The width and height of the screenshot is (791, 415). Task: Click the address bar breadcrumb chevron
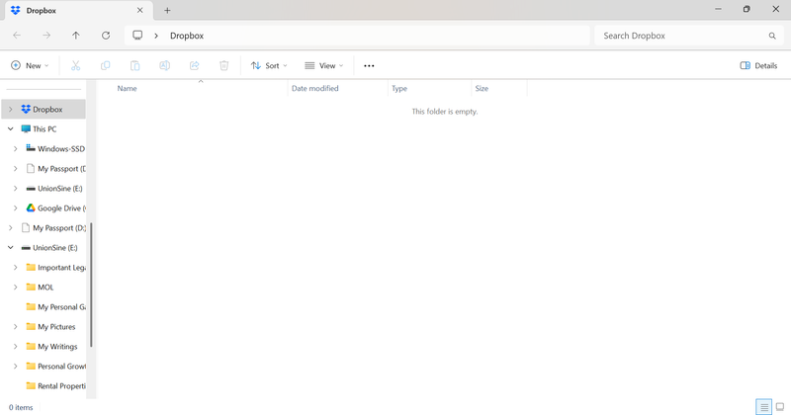pos(156,36)
